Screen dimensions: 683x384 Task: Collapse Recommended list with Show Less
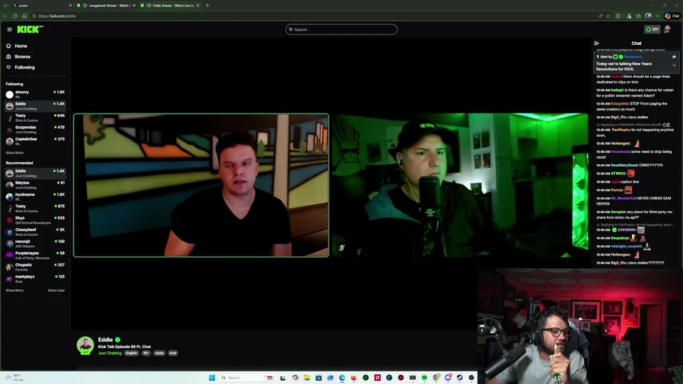(x=56, y=290)
